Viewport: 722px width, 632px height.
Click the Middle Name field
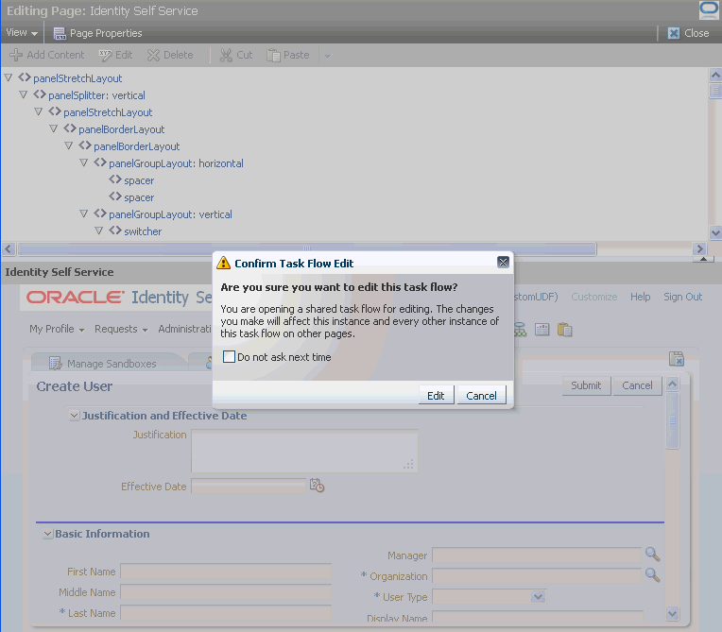[226, 592]
